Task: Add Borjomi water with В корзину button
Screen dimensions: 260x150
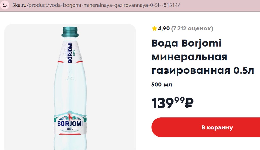Action: point(206,127)
